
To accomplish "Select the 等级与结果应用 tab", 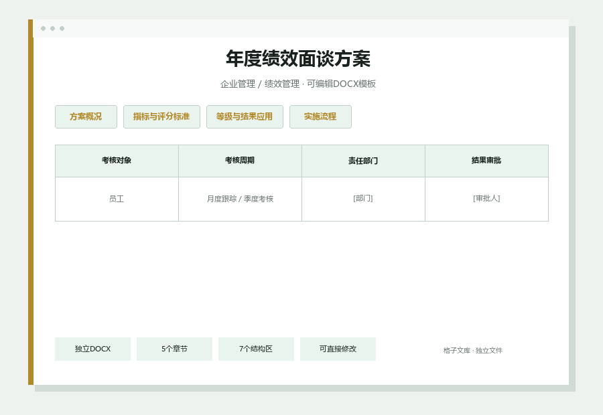I will (x=245, y=117).
